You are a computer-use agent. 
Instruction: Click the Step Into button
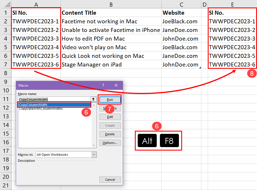tap(110, 108)
